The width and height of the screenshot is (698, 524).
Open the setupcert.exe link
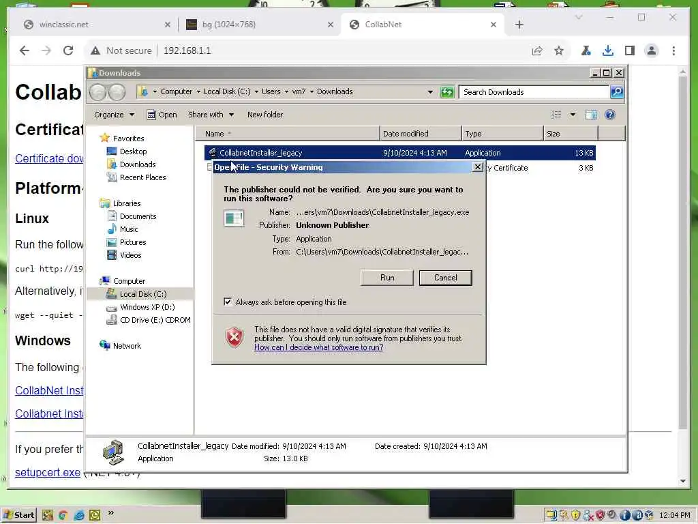pyautogui.click(x=48, y=472)
